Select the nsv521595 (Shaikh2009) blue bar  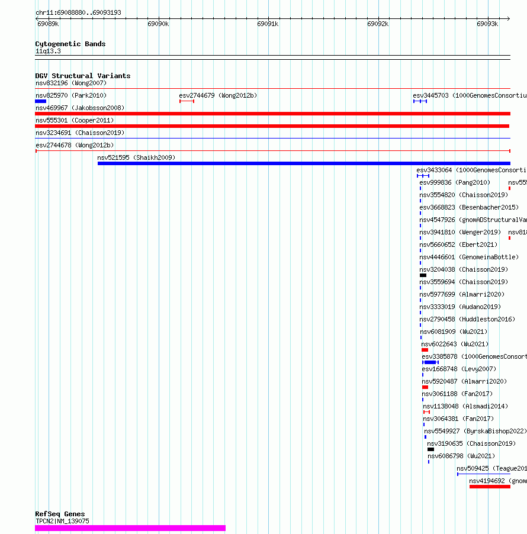click(304, 163)
